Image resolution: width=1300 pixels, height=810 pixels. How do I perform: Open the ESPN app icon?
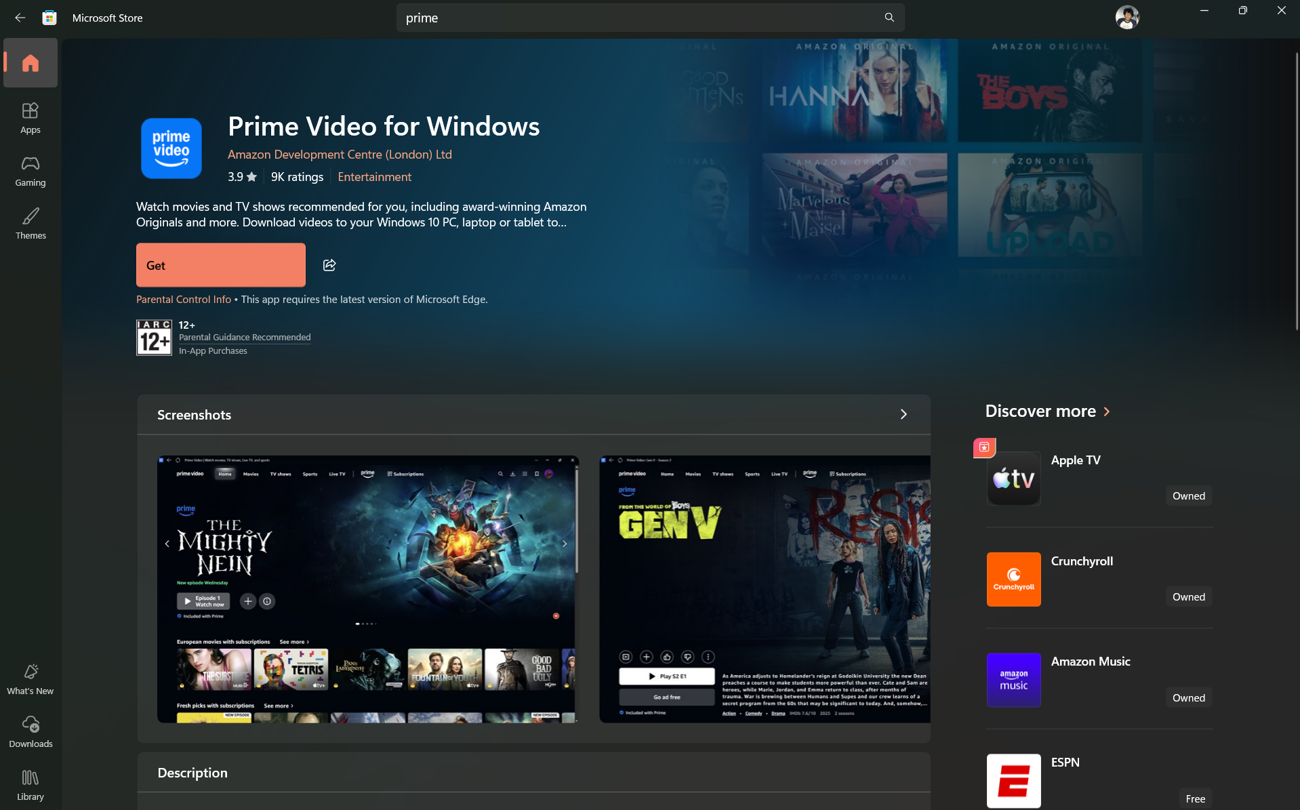click(x=1013, y=781)
